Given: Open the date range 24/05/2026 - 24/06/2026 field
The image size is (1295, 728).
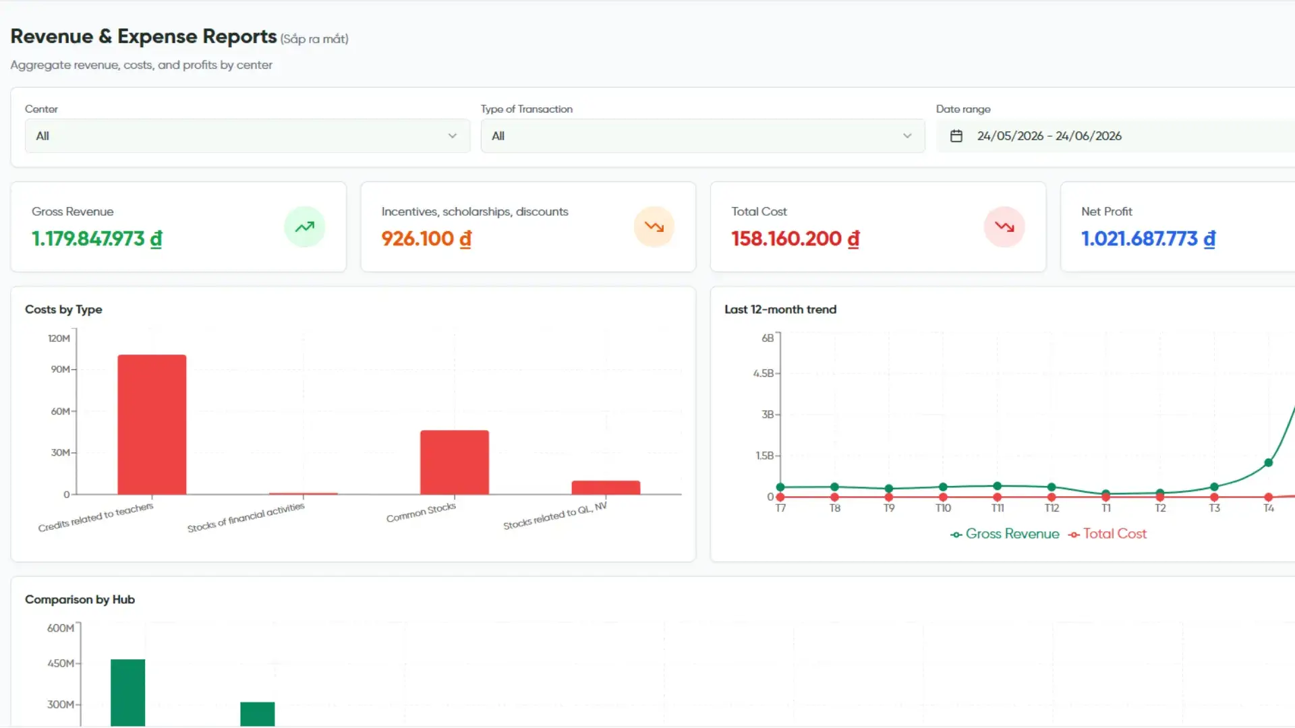Looking at the screenshot, I should (x=1115, y=136).
